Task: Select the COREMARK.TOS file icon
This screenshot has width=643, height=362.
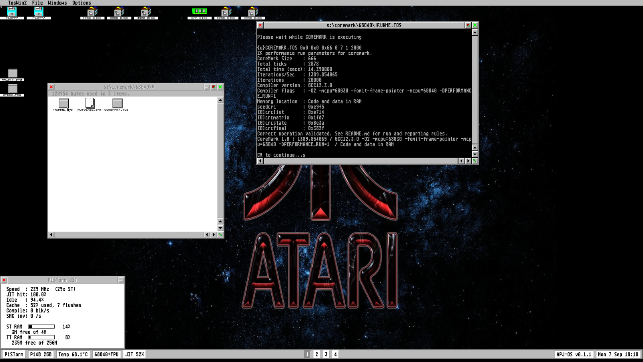Action: (x=117, y=105)
